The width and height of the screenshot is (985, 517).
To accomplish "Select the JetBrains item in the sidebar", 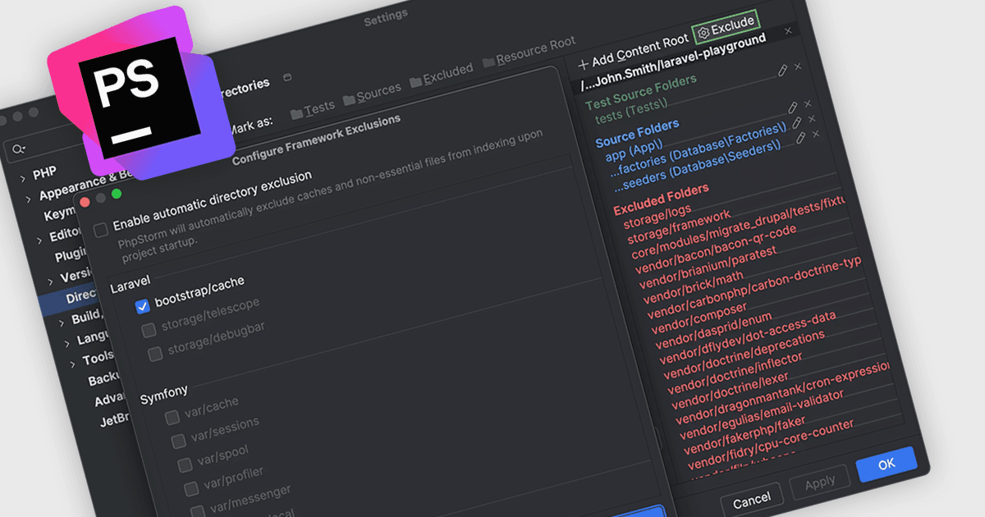I will tap(115, 420).
